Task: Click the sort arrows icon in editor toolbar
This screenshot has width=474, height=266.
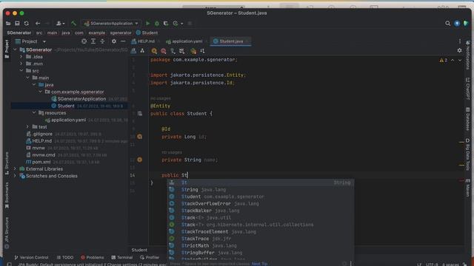Action: pyautogui.click(x=202, y=51)
